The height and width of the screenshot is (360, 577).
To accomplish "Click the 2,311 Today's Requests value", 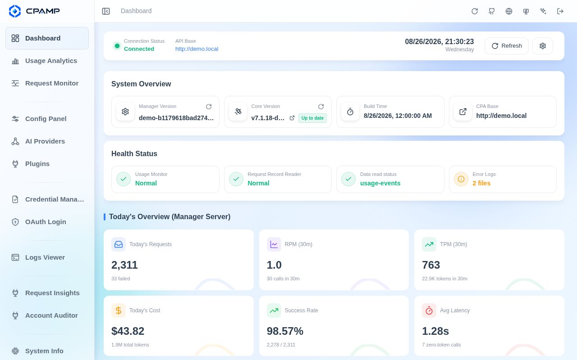I will coord(124,265).
